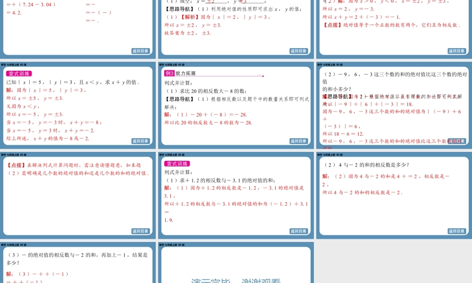The image size is (472, 283).
Task: Click 返回目录 on the 【点拨】列式计算 slide
Action: 140,231
